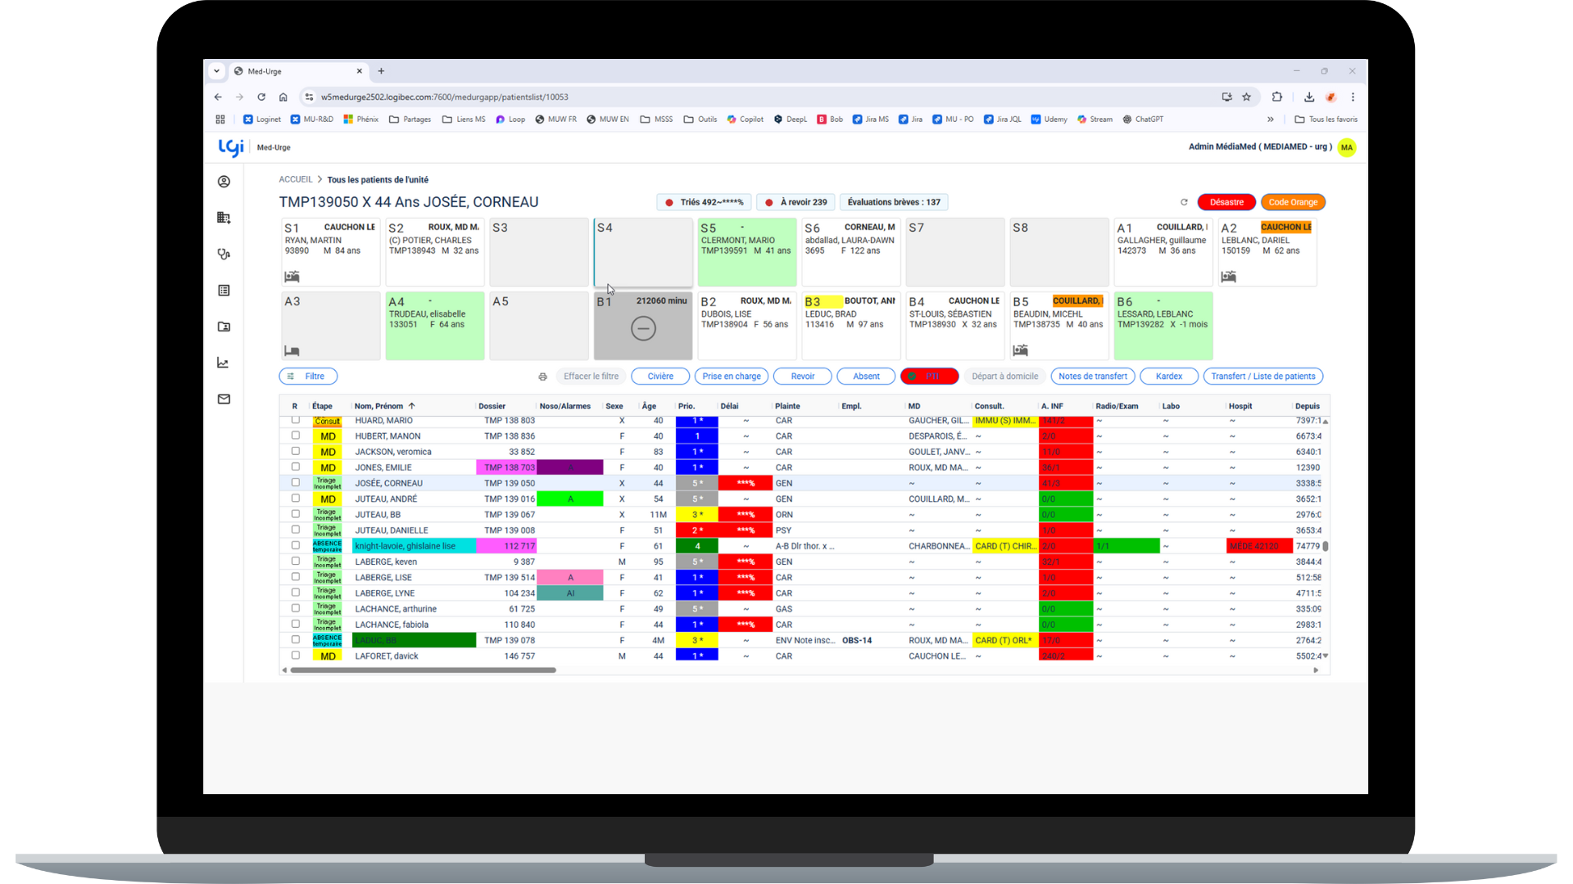Click the horizontal scrollbar under the table
1573x884 pixels.
[x=423, y=670]
